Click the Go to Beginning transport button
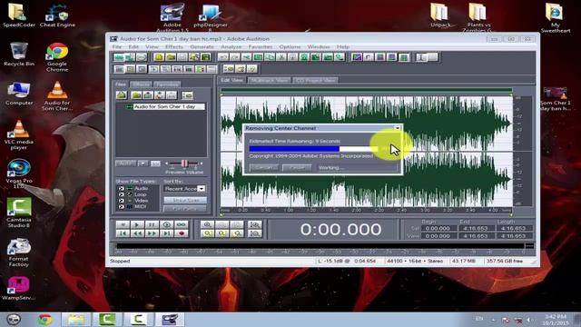Viewport: 581px width, 327px height. tap(123, 233)
